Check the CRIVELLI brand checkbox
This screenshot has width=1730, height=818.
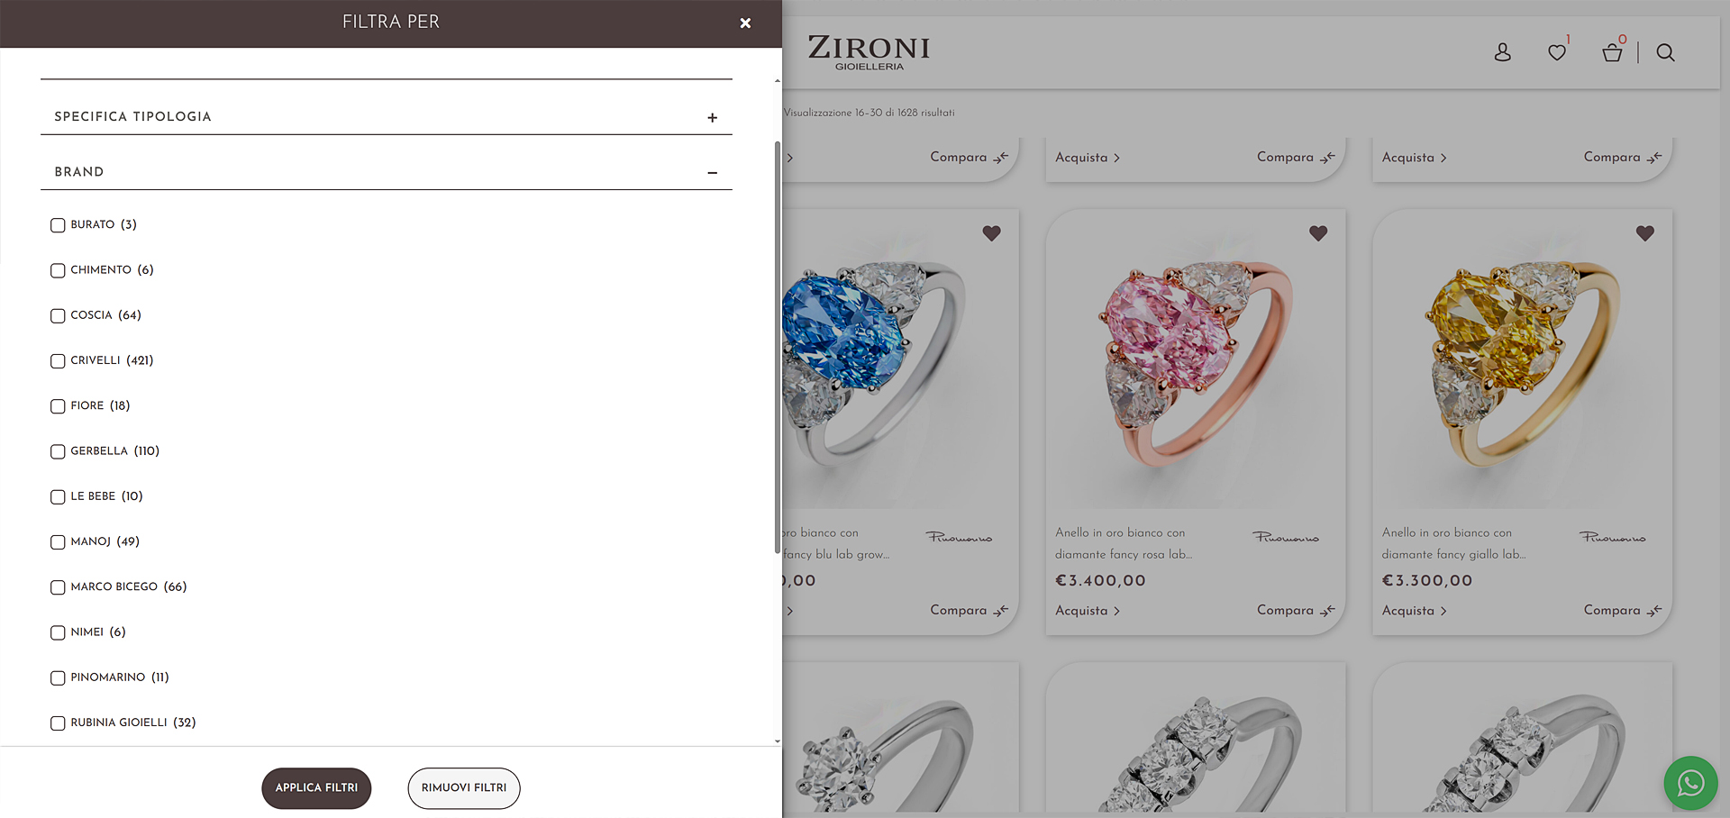coord(58,361)
